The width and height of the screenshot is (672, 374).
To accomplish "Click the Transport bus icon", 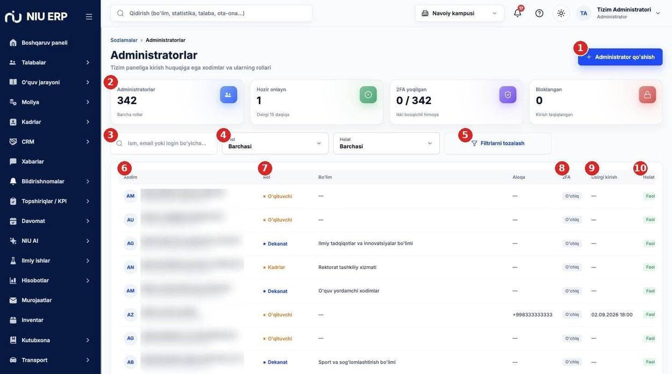I will click(13, 359).
